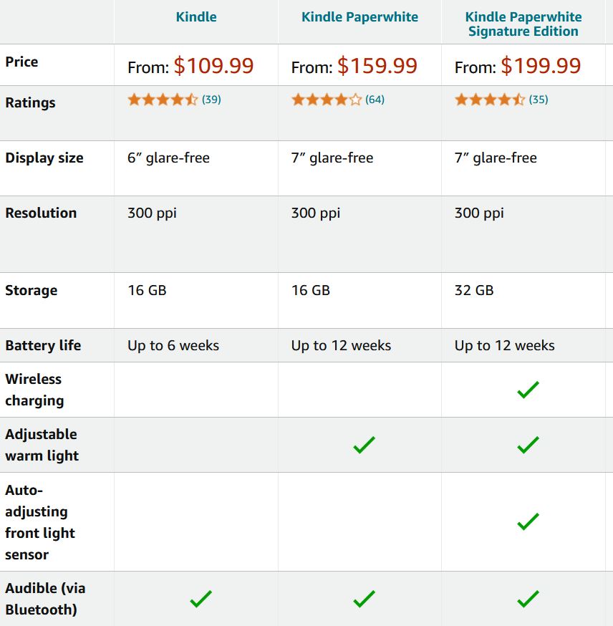Open the 64 reviews for Paperwhite

coord(375,100)
